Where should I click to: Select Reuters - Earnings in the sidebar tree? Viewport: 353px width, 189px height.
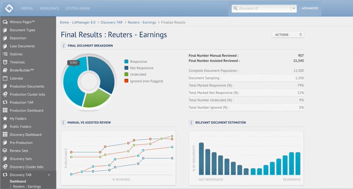point(27,187)
